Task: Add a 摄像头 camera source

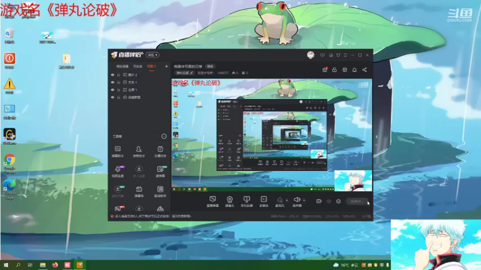Action: tap(230, 202)
